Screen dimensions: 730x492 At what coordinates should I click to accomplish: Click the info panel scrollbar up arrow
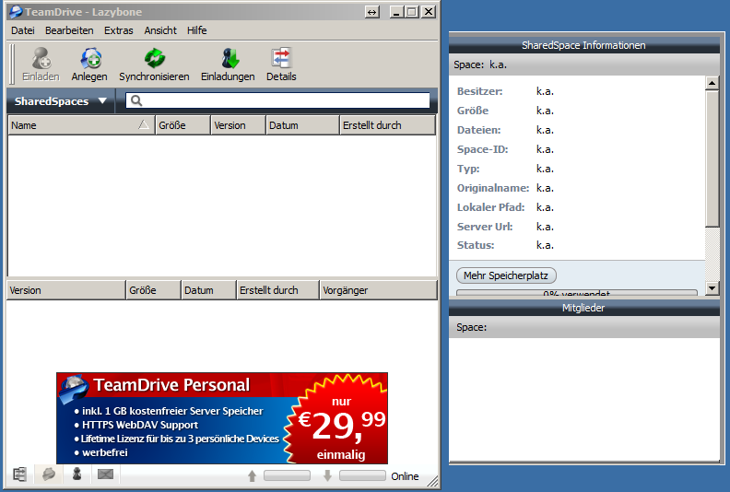[x=712, y=83]
